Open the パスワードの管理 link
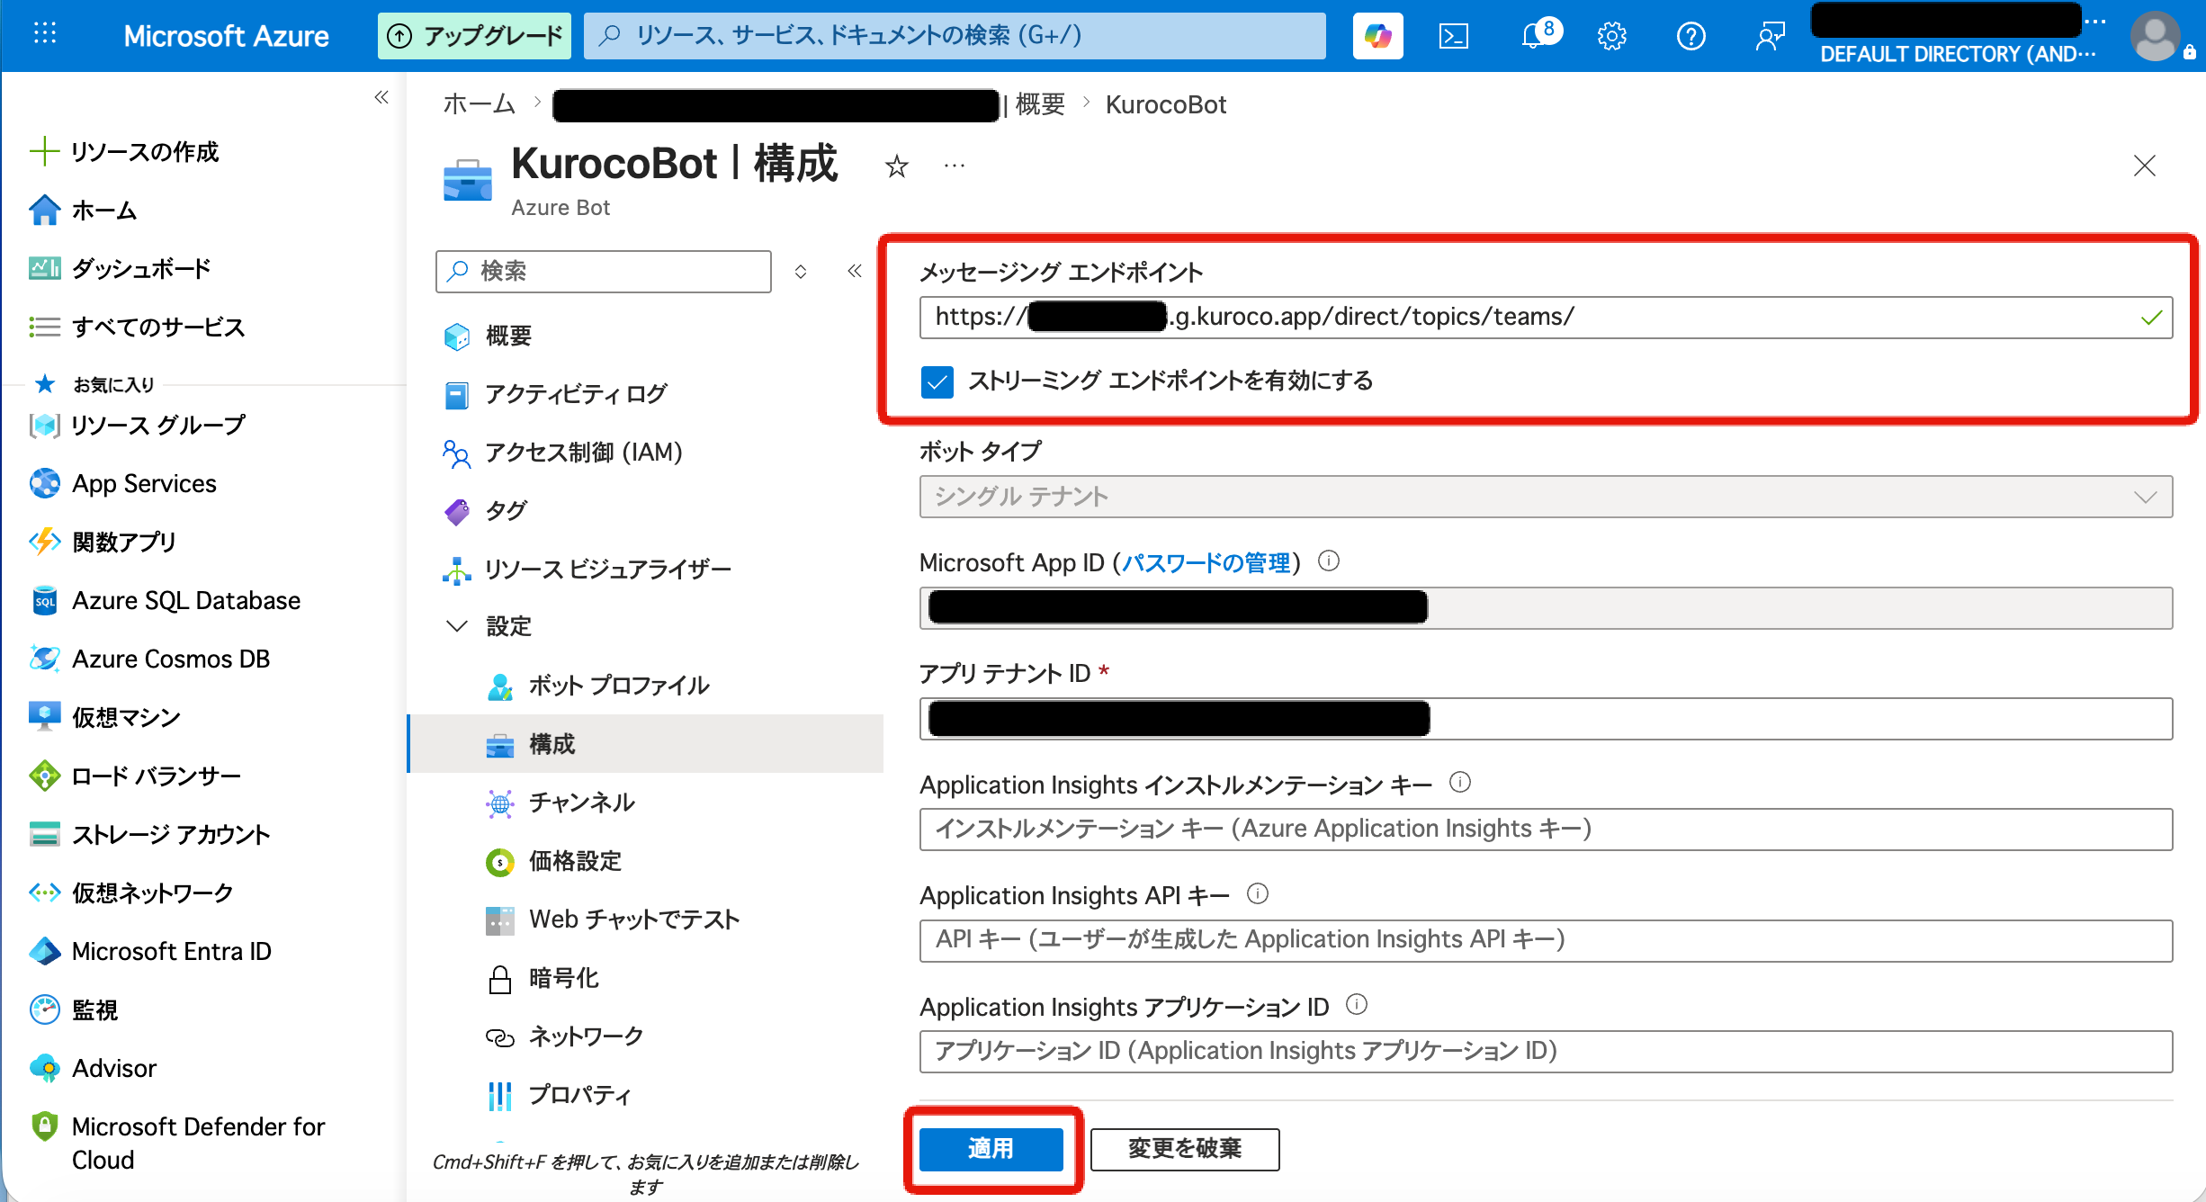Viewport: 2206px width, 1202px height. (x=1206, y=563)
